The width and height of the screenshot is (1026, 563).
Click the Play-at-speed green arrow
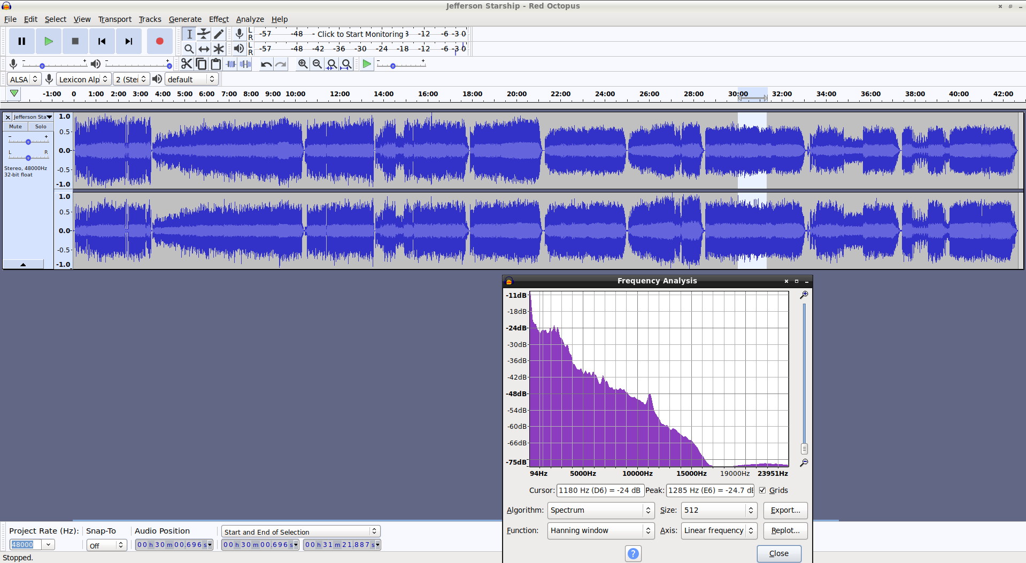pyautogui.click(x=367, y=64)
